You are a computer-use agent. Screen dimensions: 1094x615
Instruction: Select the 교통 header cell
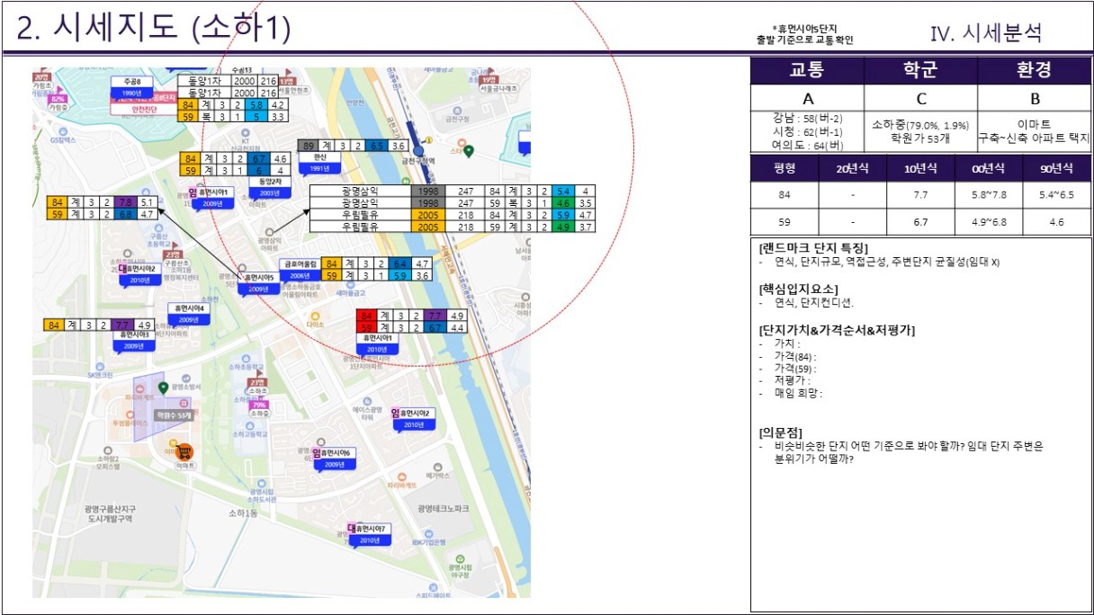coord(807,71)
